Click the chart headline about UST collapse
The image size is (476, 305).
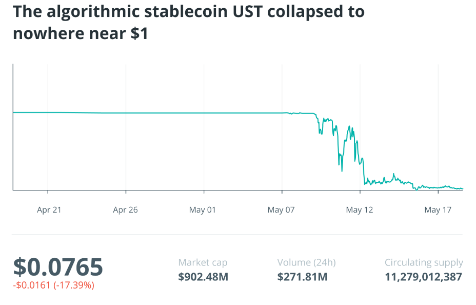tap(189, 23)
